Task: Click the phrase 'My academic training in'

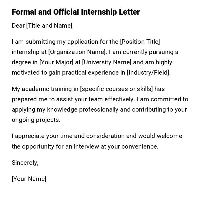Action: click(45, 89)
